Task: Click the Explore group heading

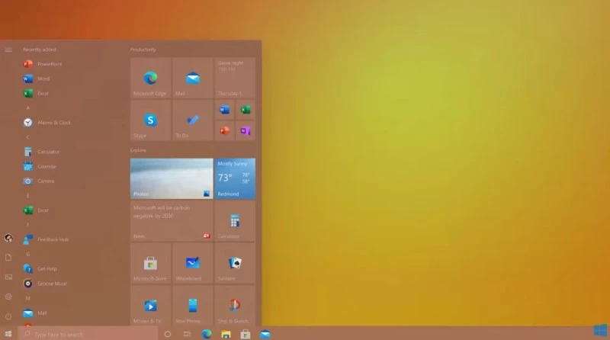Action: pyautogui.click(x=138, y=150)
